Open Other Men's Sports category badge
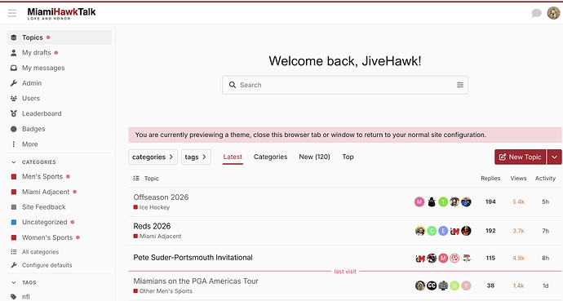 point(162,291)
